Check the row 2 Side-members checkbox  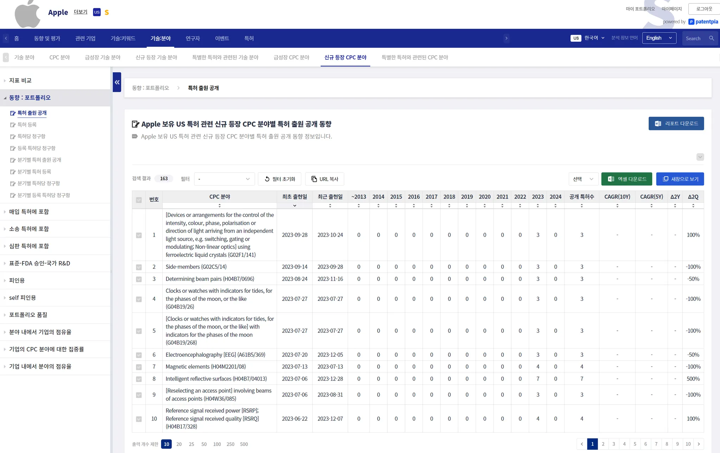pos(139,267)
